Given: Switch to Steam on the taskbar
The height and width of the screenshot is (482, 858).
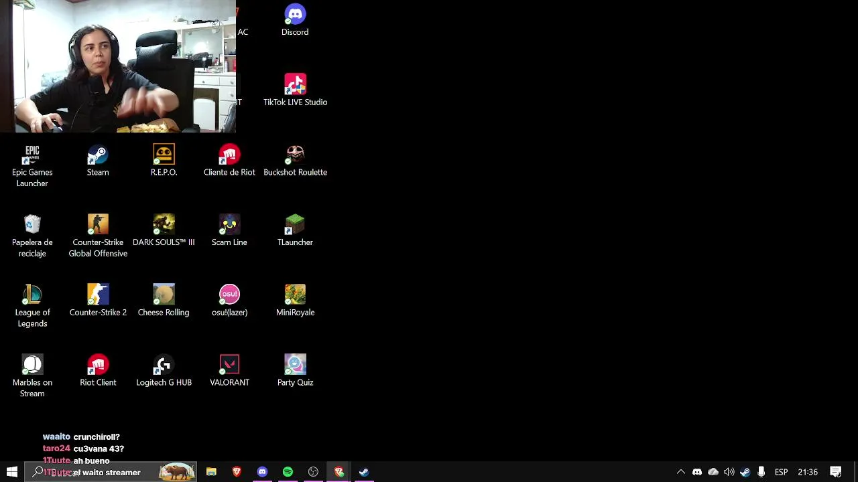Looking at the screenshot, I should pyautogui.click(x=364, y=472).
